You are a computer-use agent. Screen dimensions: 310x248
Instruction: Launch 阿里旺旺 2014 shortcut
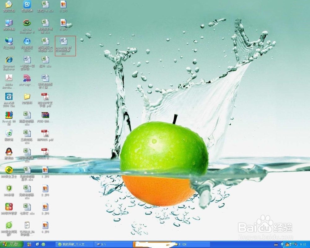pos(27,45)
